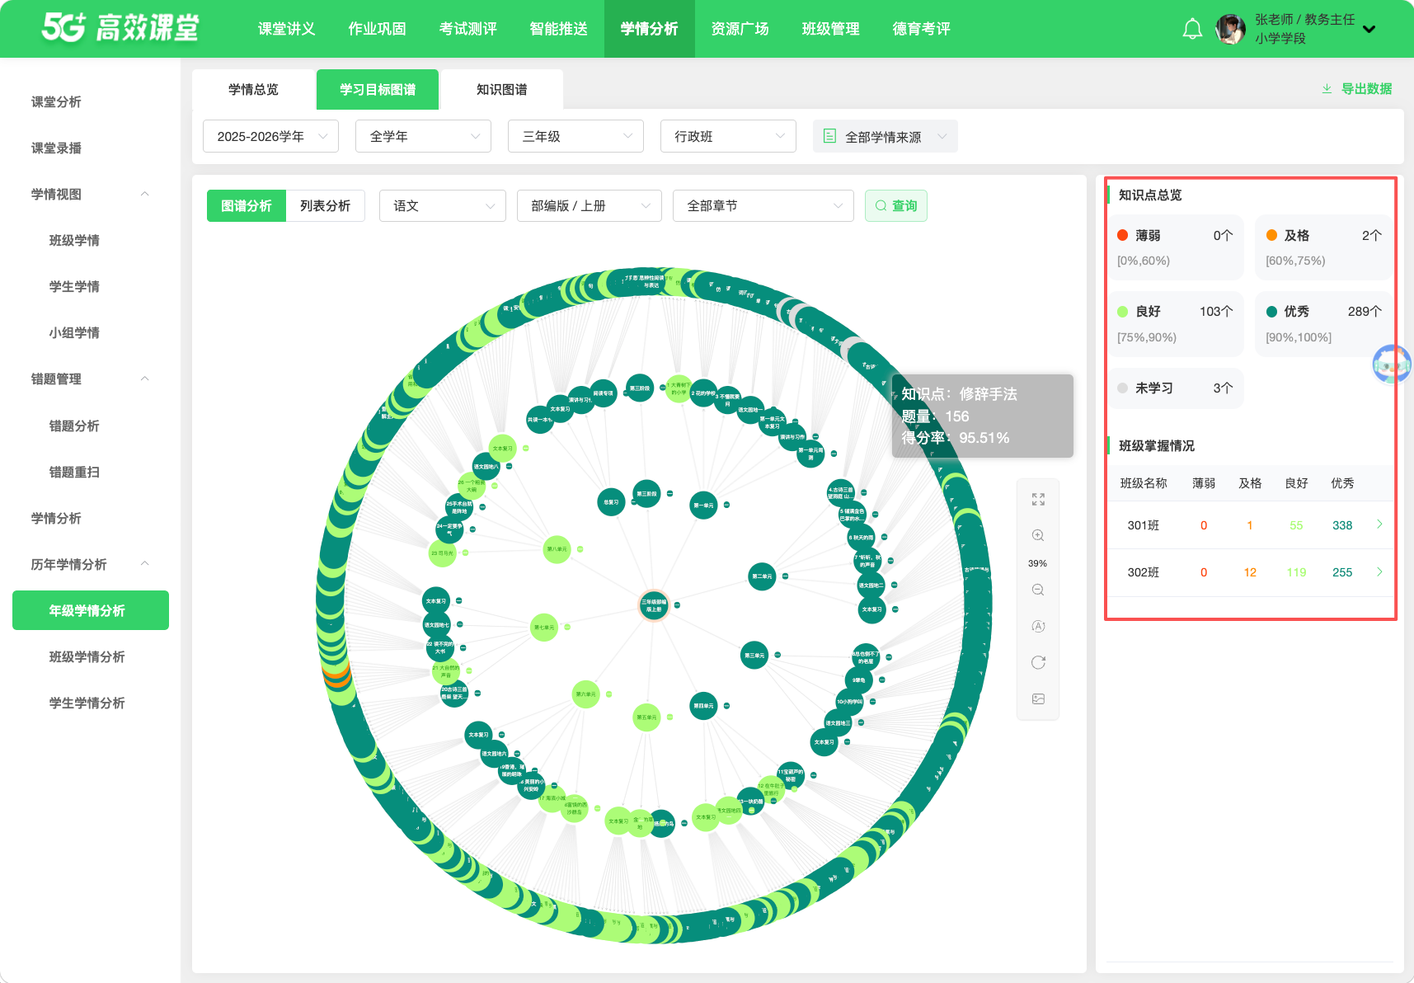Select the inner 第三阶段 graph node
The image size is (1414, 983).
click(x=646, y=494)
